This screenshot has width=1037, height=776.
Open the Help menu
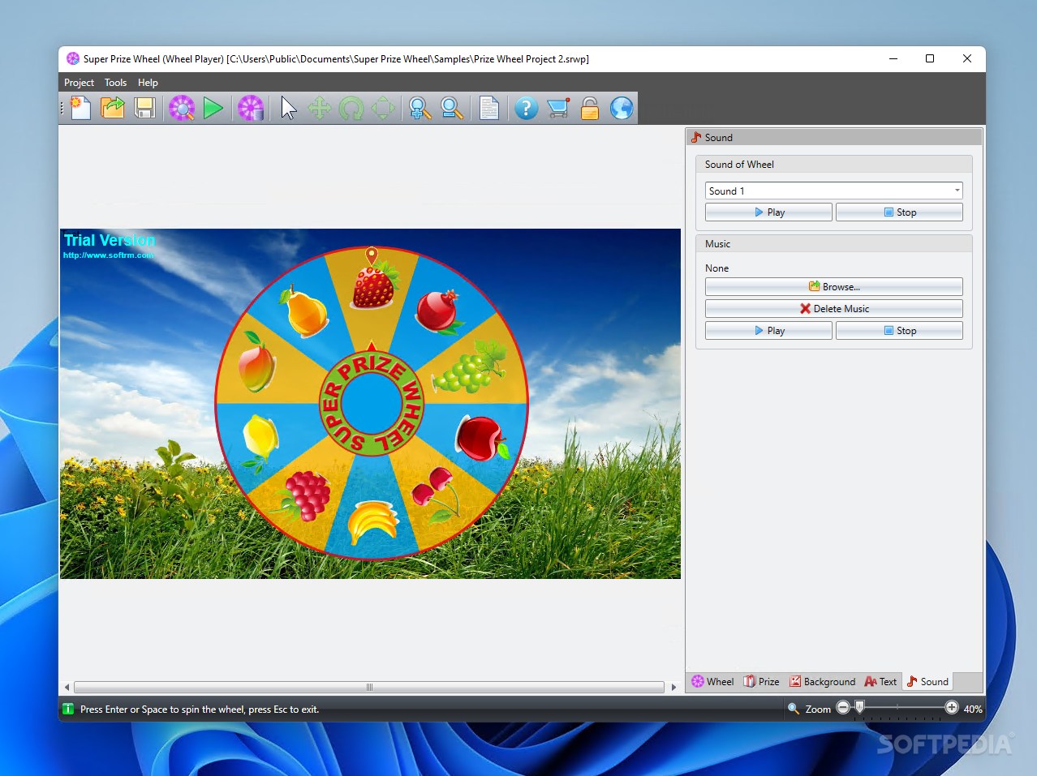click(148, 83)
